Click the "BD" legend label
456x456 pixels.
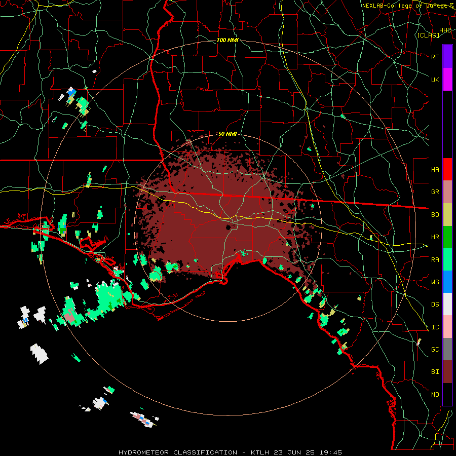435,215
